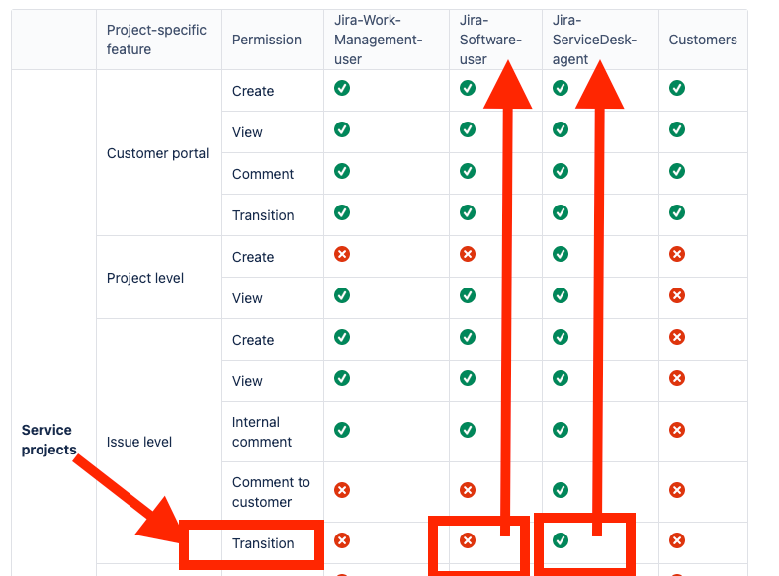Viewport: 779px width, 576px height.
Task: Click the green check for ServiceDesk-agent Comment to customer
Action: click(561, 490)
